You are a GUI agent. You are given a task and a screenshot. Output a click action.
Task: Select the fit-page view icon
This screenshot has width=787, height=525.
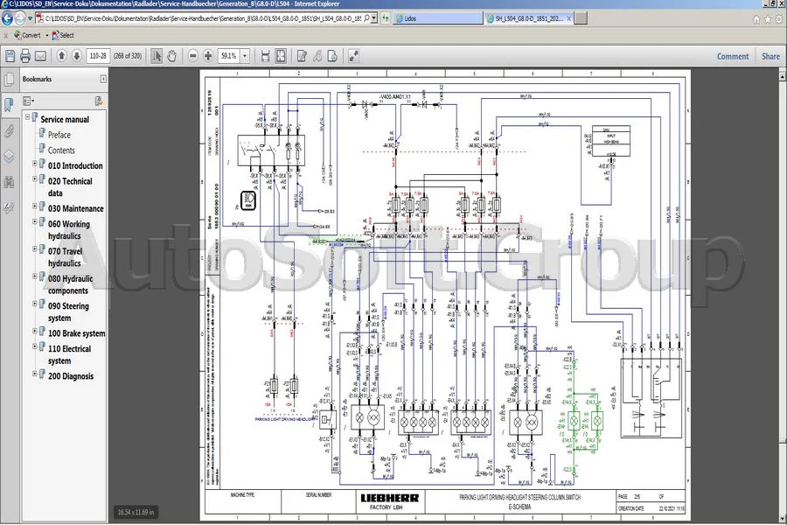click(280, 55)
